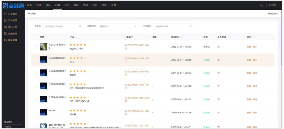Screen dimensions: 284x129
Task: Click the A李商户多规格AAa product thumbnail
Action: pos(43,47)
